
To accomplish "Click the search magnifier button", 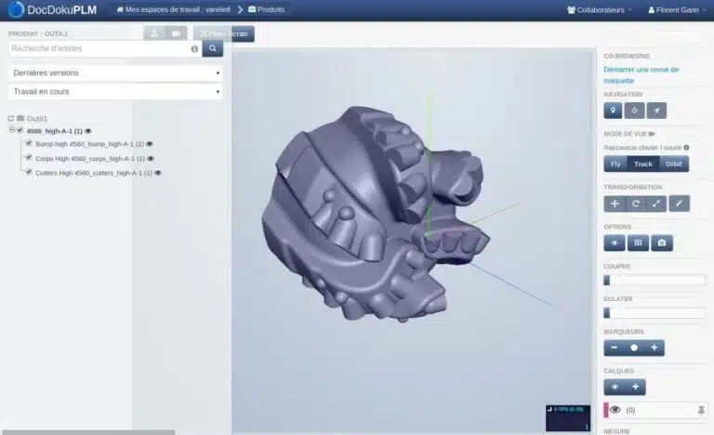I will 213,48.
